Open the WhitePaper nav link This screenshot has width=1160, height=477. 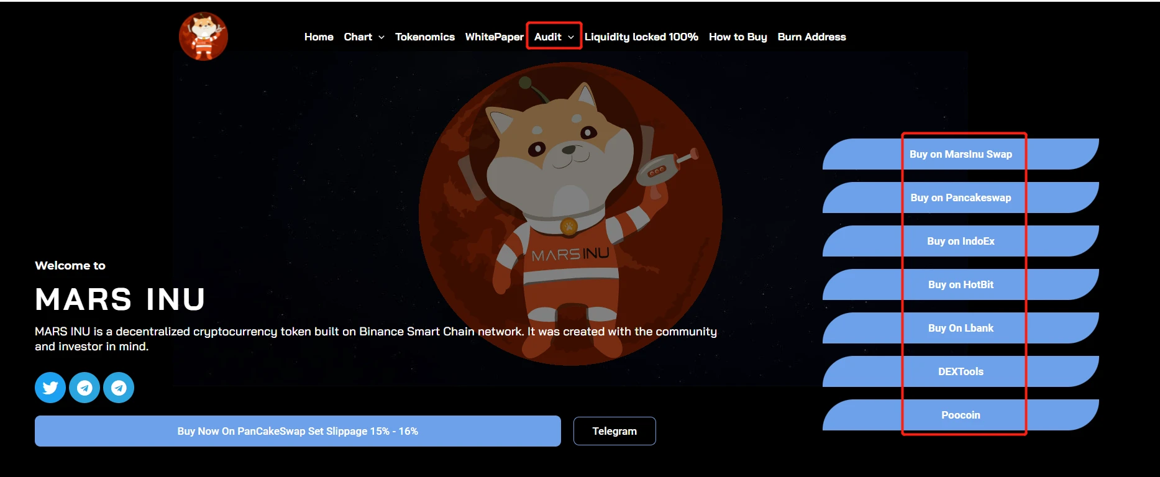point(495,37)
